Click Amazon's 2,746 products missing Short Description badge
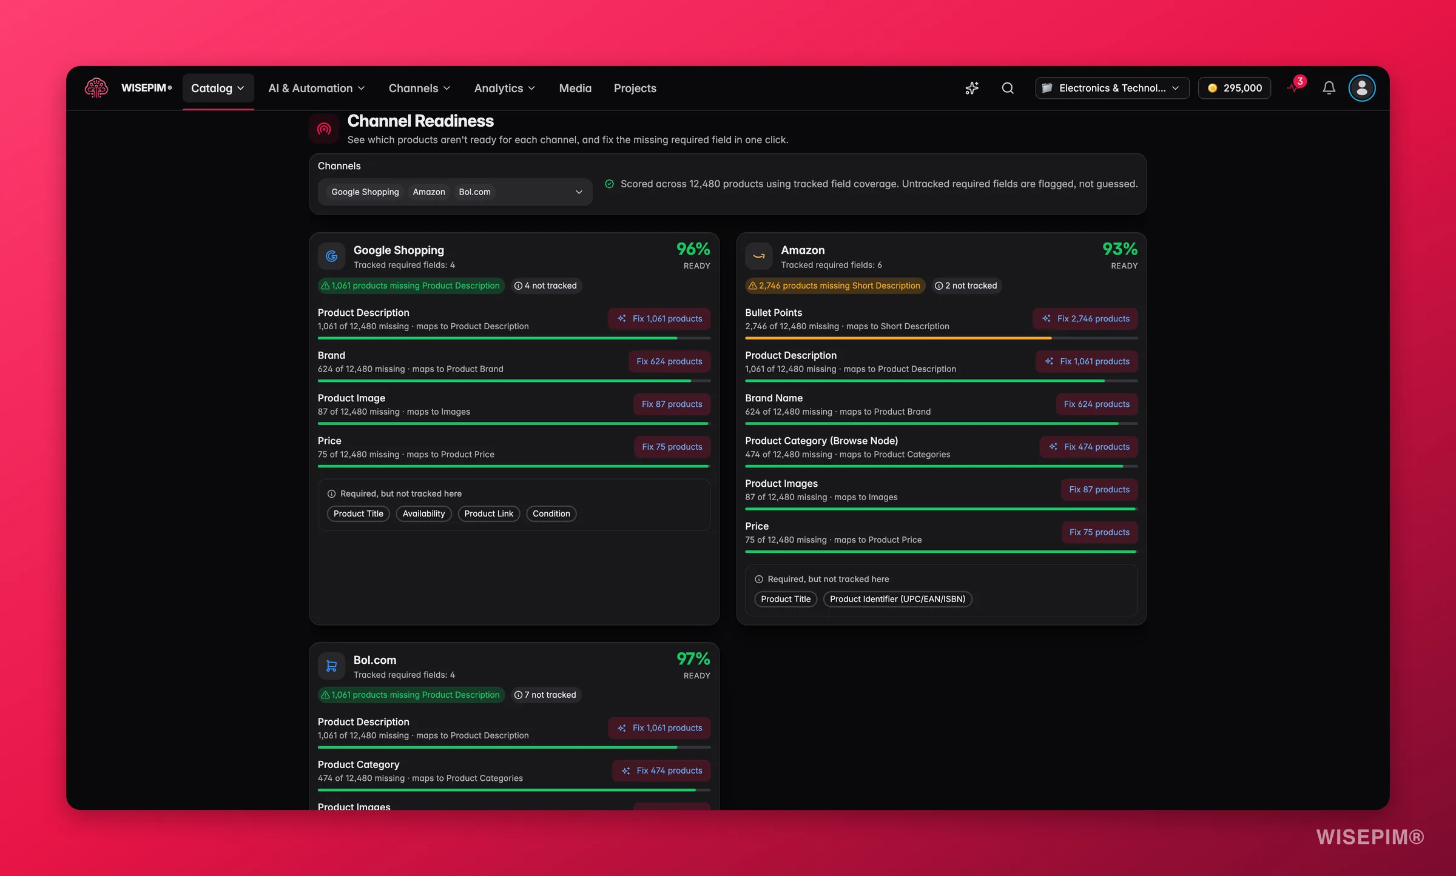1456x876 pixels. pos(835,286)
